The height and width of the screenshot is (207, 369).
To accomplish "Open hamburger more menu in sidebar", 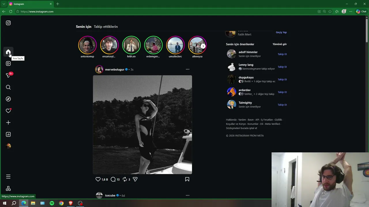I will [x=8, y=177].
